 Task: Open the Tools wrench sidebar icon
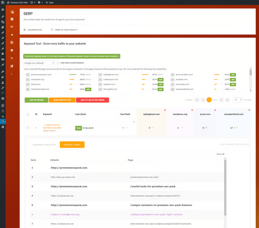tap(3, 88)
